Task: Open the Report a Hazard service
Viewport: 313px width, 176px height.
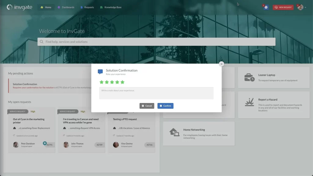Action: (x=274, y=105)
